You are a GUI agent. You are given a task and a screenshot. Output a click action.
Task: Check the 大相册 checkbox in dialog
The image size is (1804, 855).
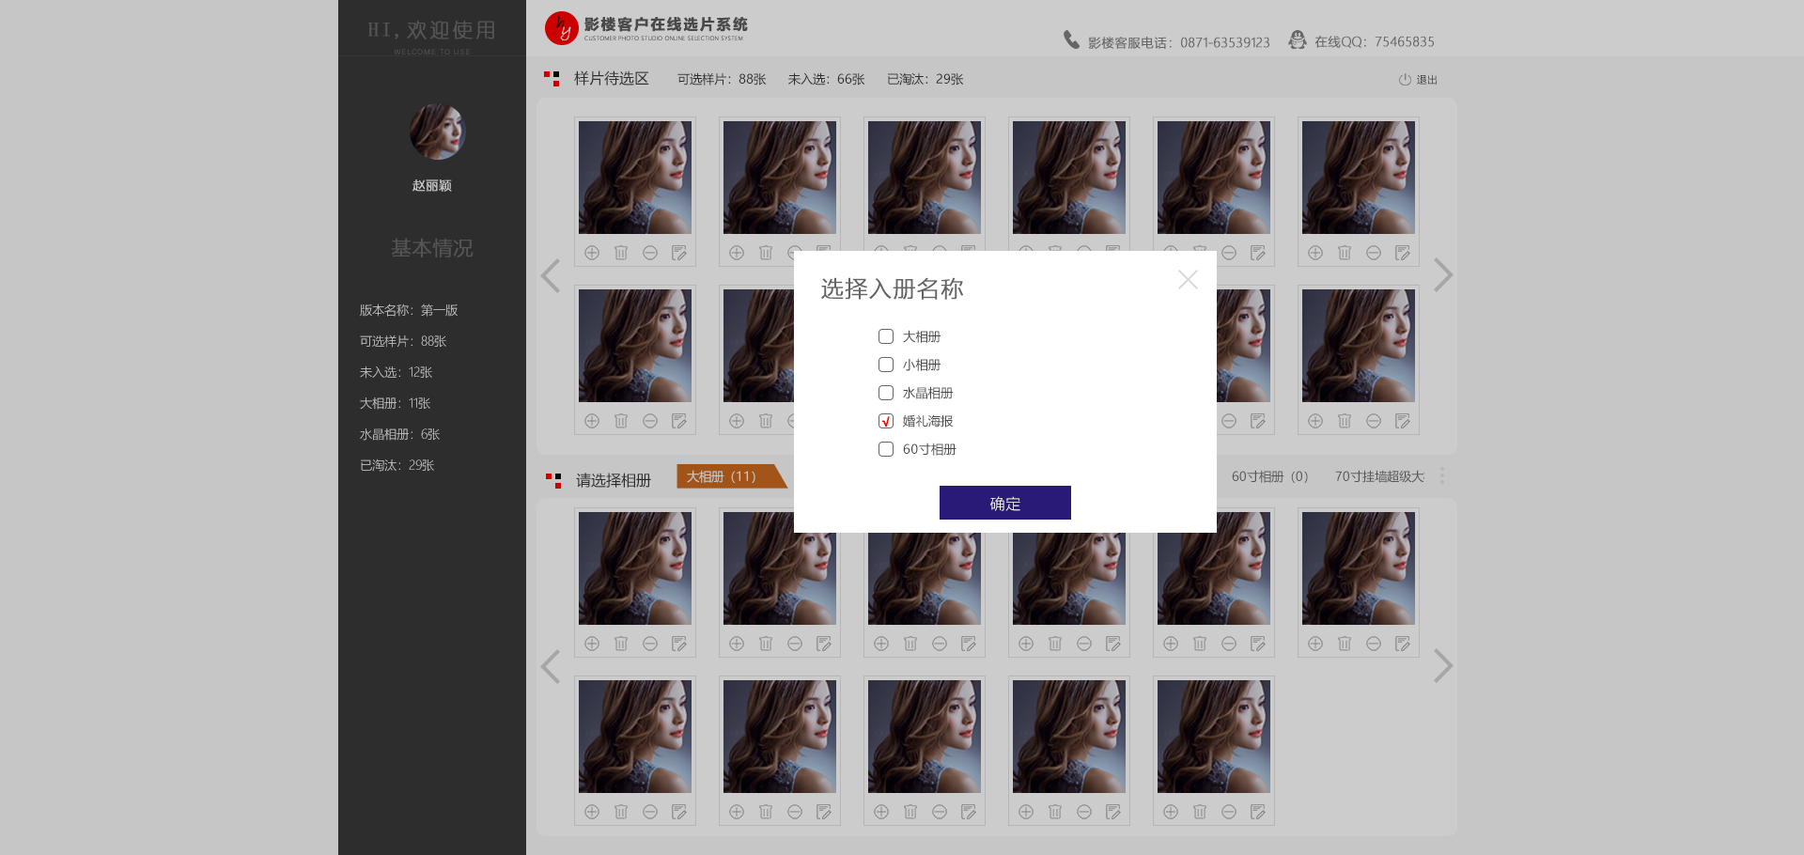(886, 336)
